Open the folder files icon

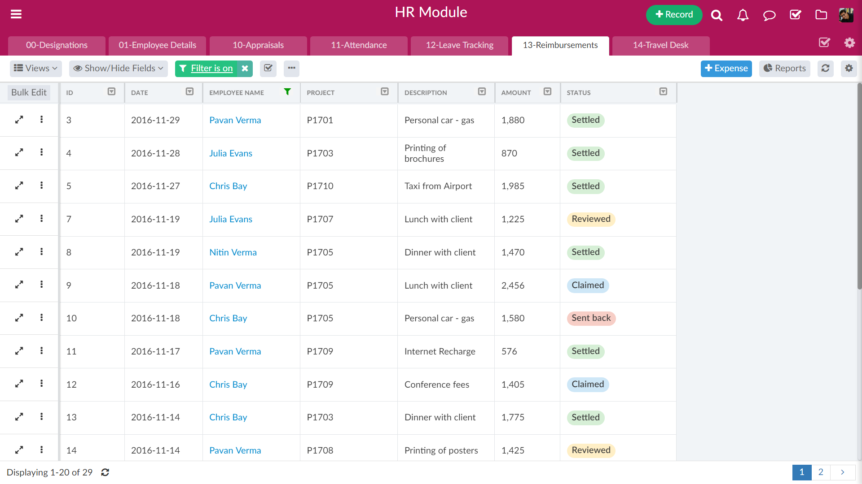coord(821,15)
